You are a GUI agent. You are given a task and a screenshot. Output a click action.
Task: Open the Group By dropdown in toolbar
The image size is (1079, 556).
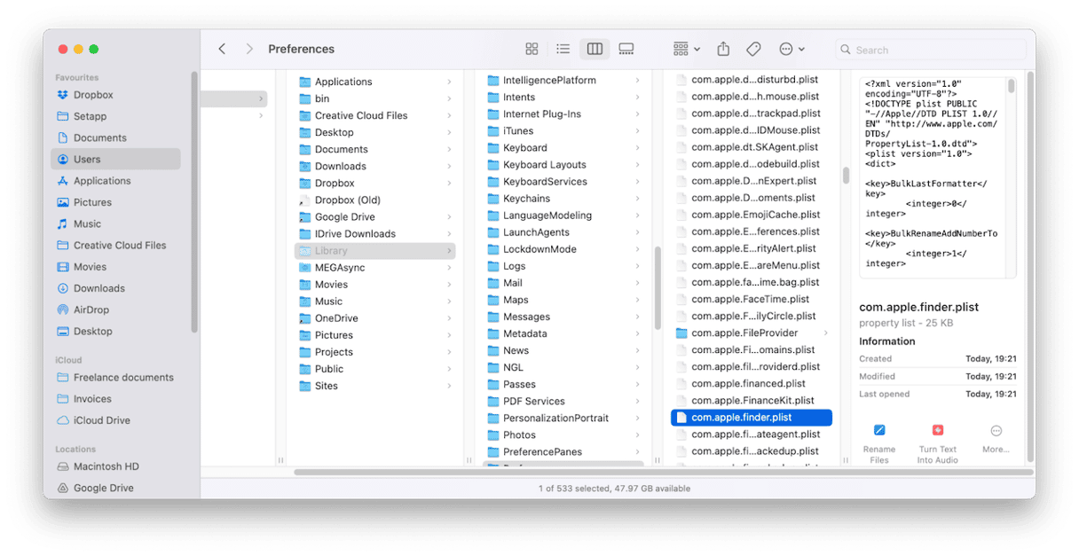pos(686,49)
